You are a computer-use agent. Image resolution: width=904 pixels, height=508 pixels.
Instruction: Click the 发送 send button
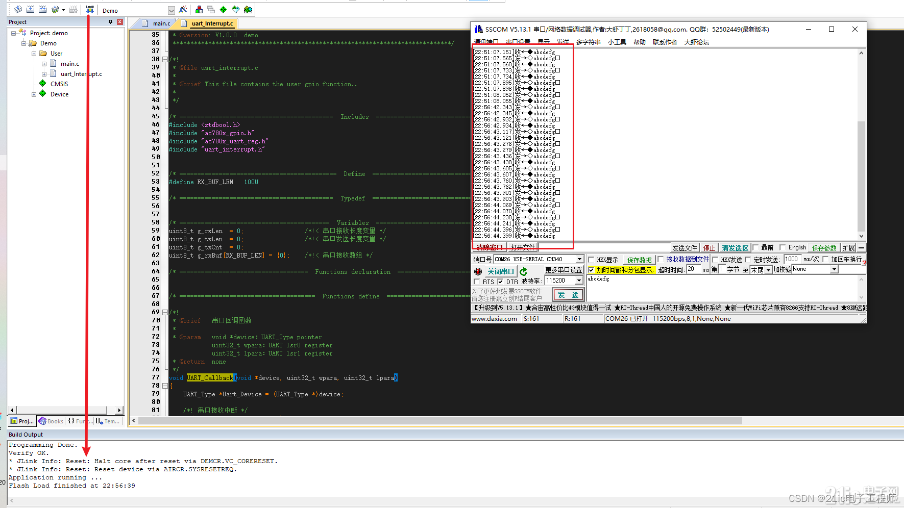pos(568,295)
